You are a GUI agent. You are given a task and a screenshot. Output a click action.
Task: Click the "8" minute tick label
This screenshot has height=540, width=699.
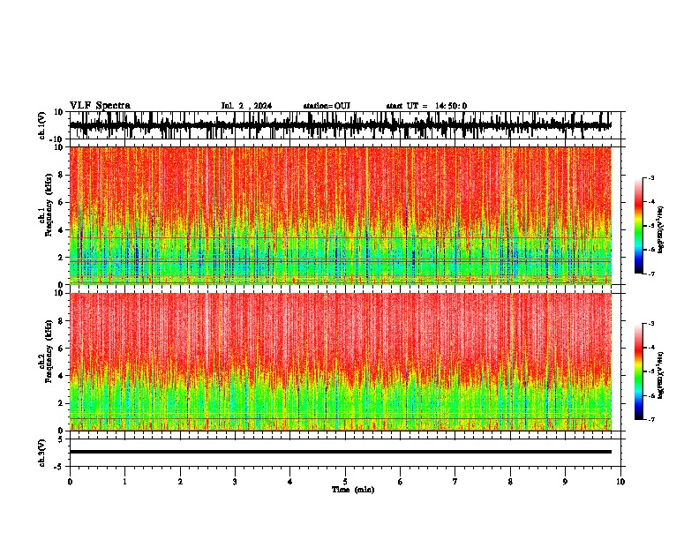[510, 482]
